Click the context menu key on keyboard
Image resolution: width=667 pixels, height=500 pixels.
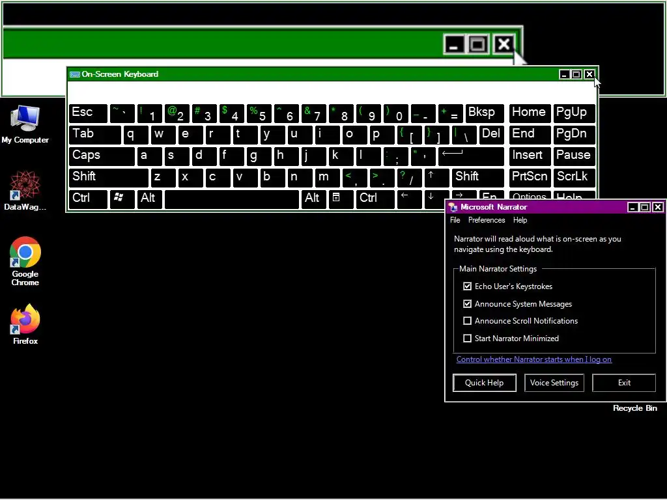(x=340, y=199)
